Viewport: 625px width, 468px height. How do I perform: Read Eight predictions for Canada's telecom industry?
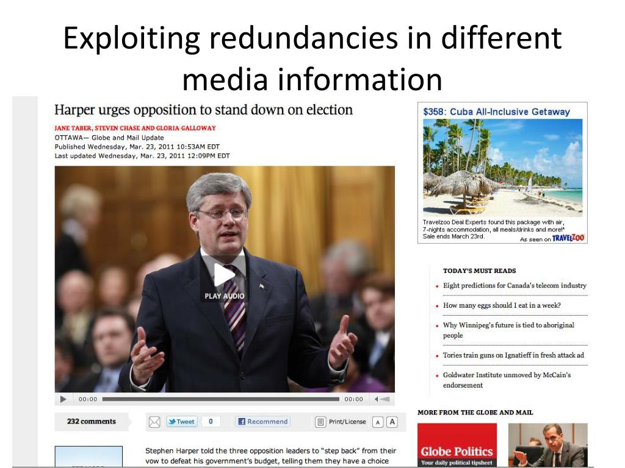515,285
